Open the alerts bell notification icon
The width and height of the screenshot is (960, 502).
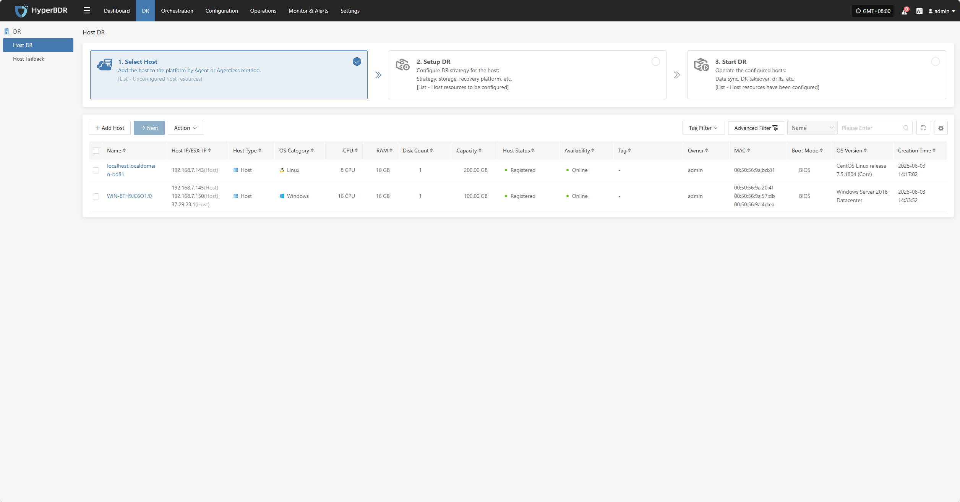[904, 11]
